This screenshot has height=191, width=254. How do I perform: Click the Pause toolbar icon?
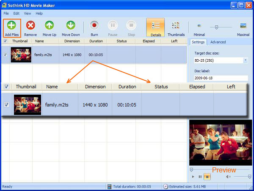tap(113, 25)
